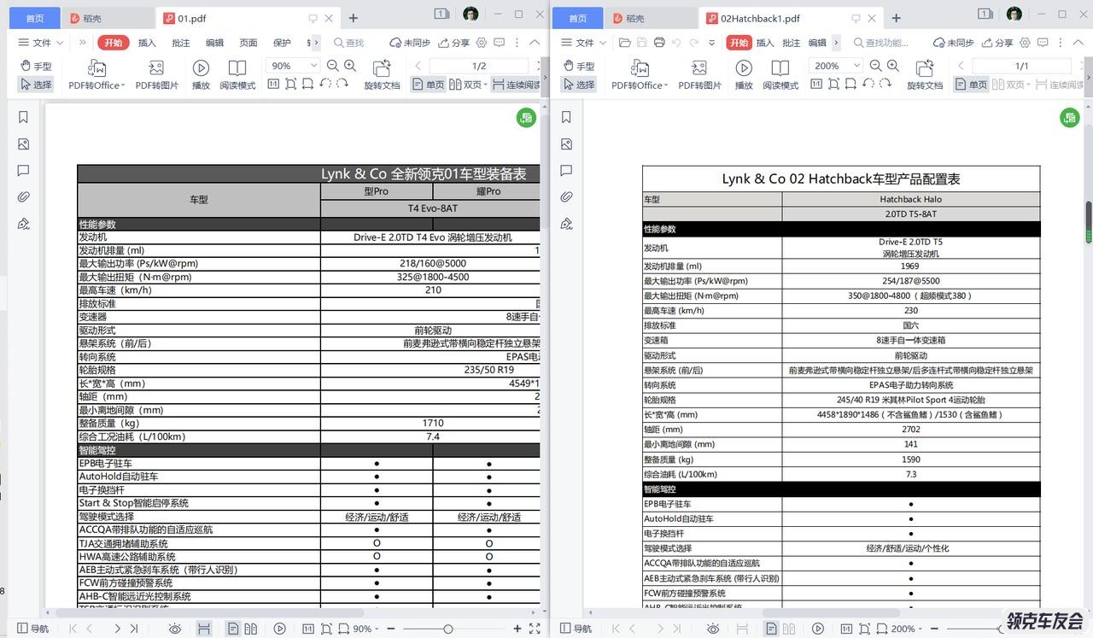This screenshot has width=1093, height=638.
Task: Zoom in via 02Hatchback1.pdf toolbar
Action: pyautogui.click(x=893, y=66)
